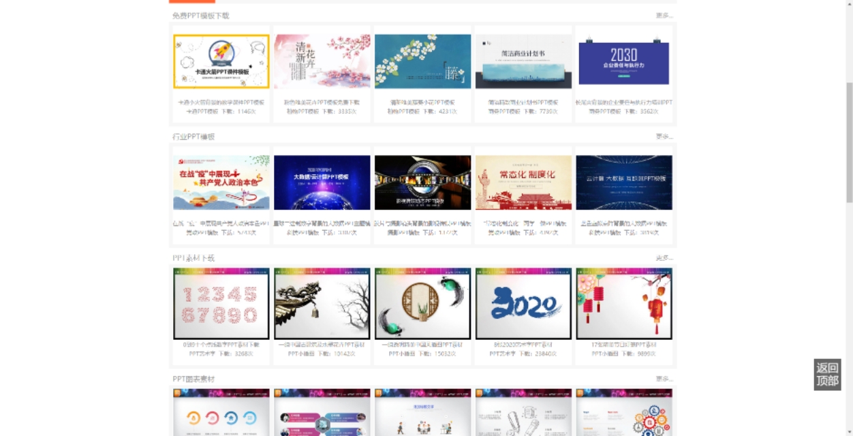Open the sketch pen drawing chart thumbnail
This screenshot has height=436, width=853.
pyautogui.click(x=523, y=412)
